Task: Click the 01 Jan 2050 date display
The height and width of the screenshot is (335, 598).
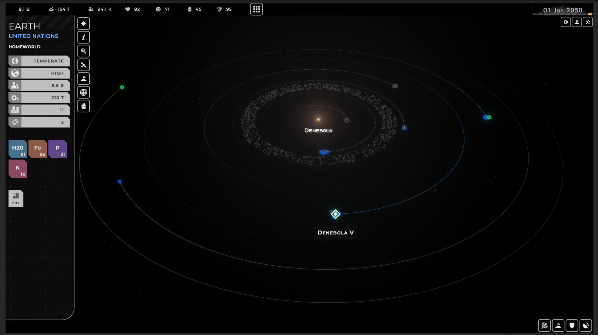Action: click(562, 10)
